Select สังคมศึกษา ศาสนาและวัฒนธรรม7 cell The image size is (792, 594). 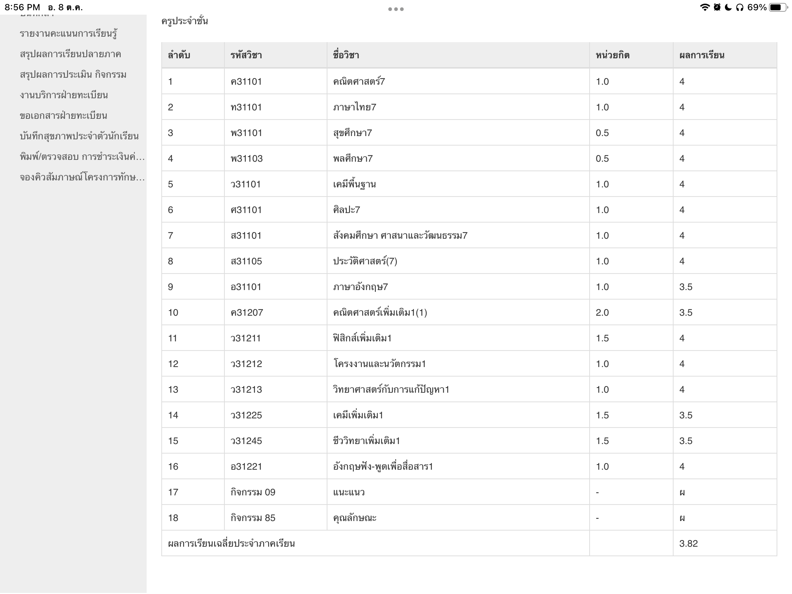tap(400, 235)
